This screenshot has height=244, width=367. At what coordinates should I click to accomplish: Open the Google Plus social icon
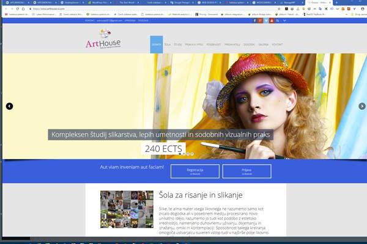coord(261,21)
